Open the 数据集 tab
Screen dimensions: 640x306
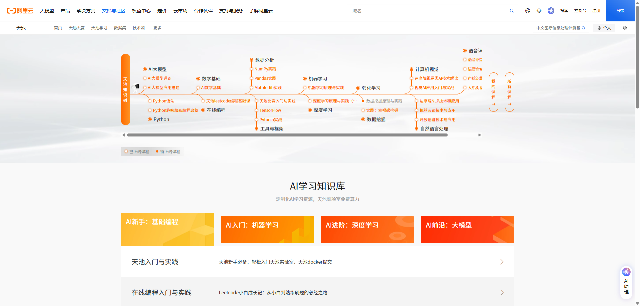click(120, 28)
